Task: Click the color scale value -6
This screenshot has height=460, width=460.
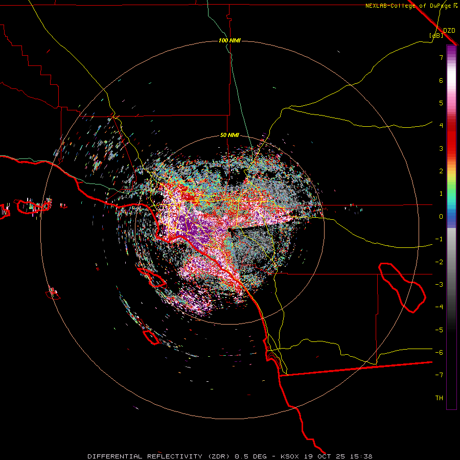Action: 439,353
